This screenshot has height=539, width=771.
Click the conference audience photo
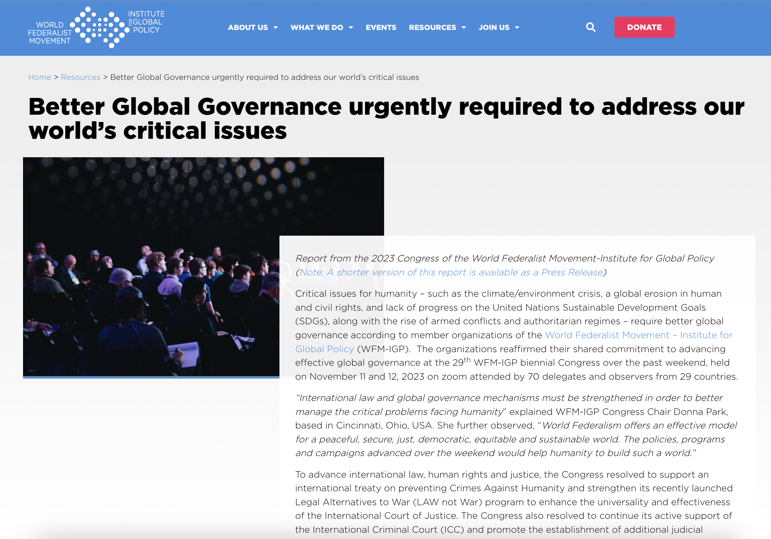click(x=151, y=267)
